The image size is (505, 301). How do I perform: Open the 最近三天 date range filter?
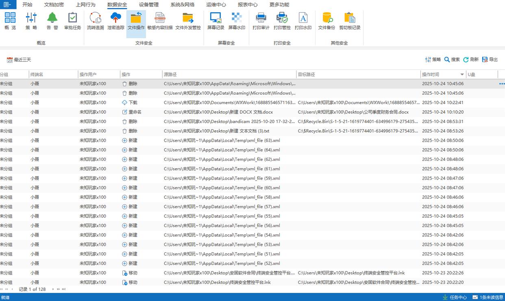click(x=19, y=60)
